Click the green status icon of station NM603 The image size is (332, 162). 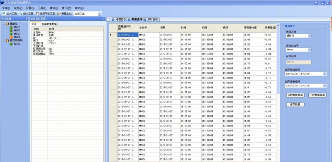[11, 34]
